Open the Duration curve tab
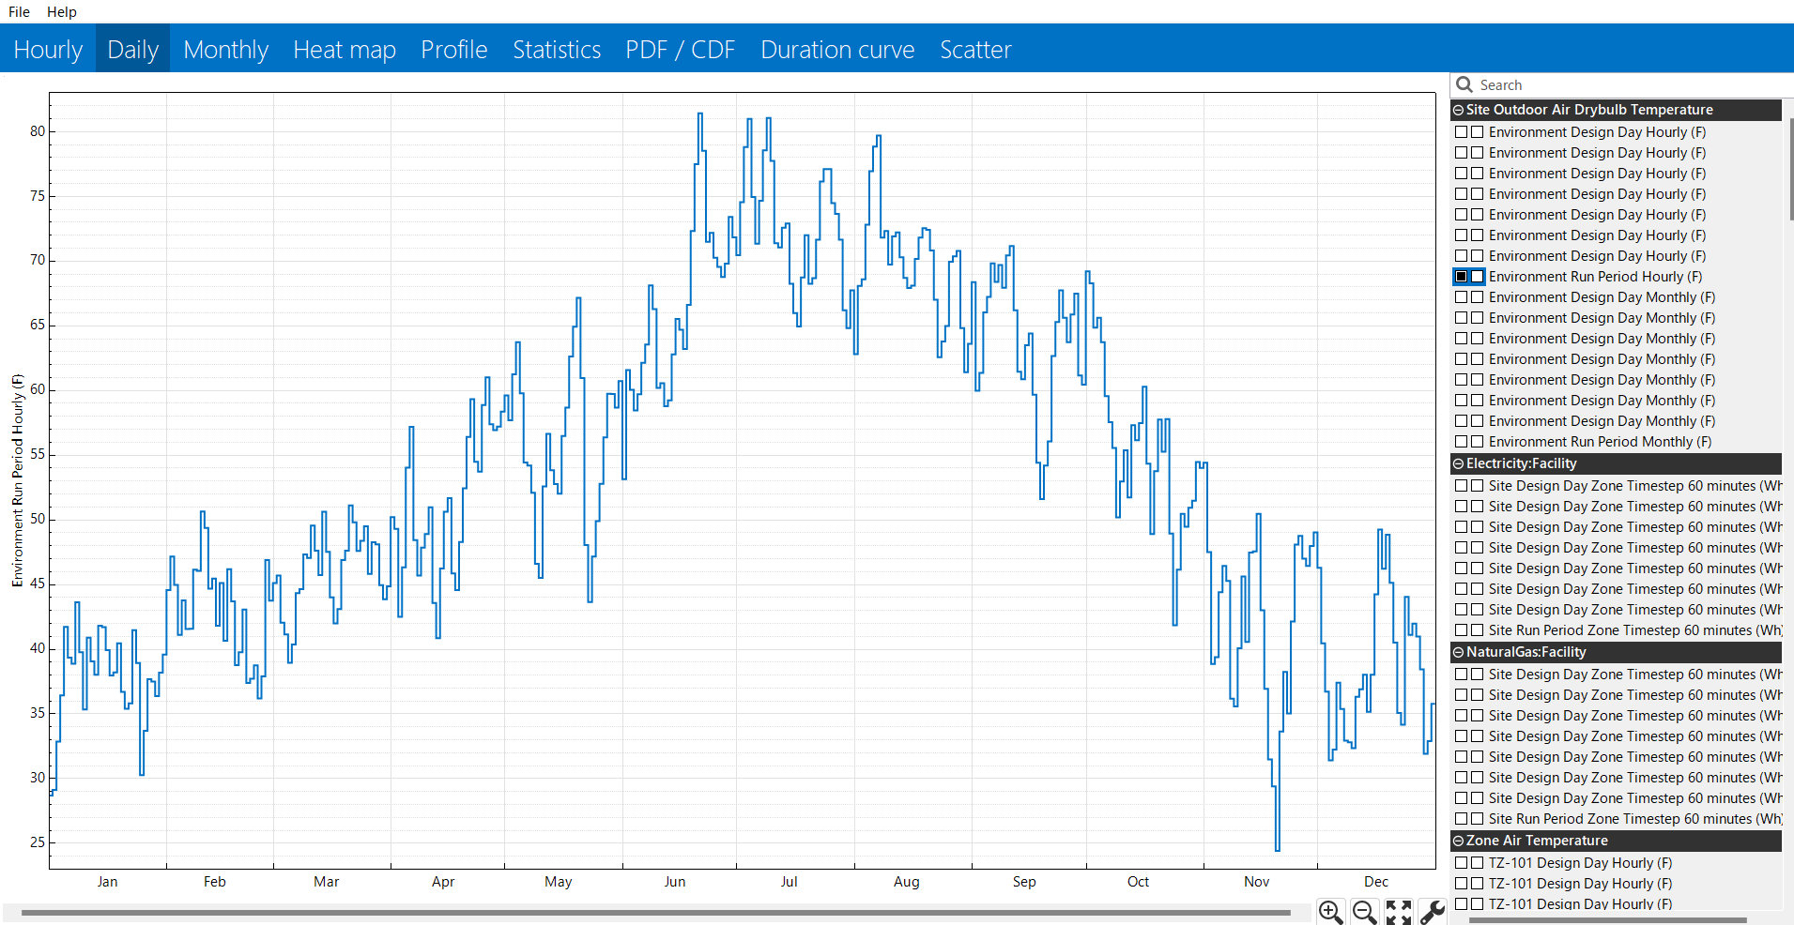This screenshot has width=1794, height=925. [x=837, y=49]
